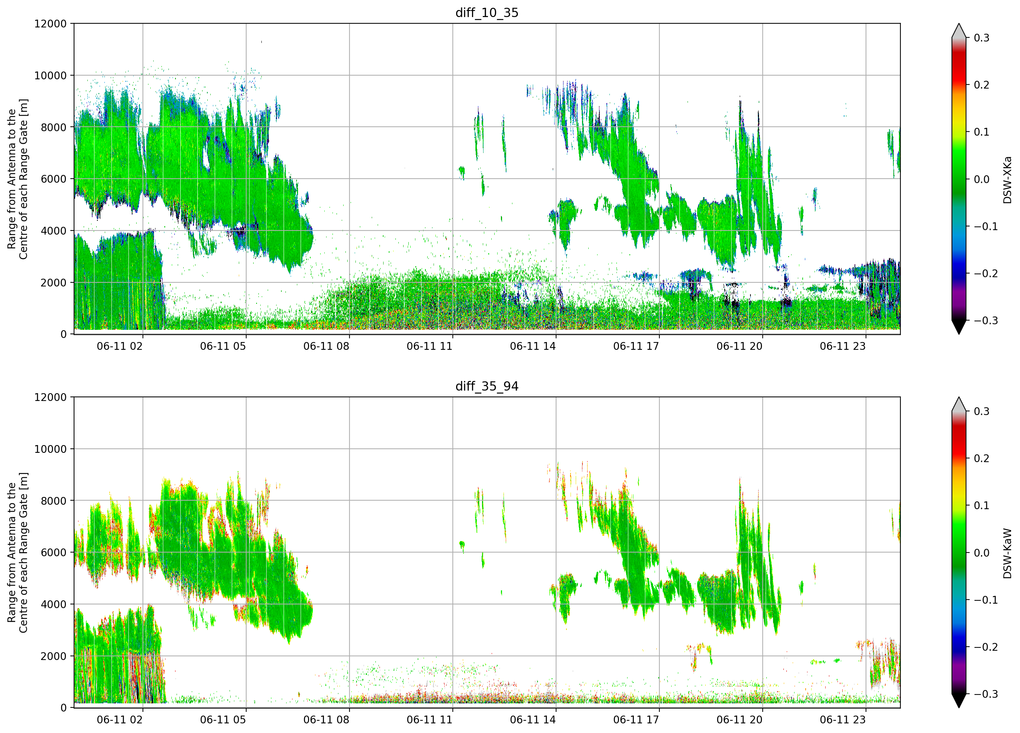Pick "06-11 20" tick under diff_35_94
Image resolution: width=1020 pixels, height=733 pixels.
[x=739, y=720]
